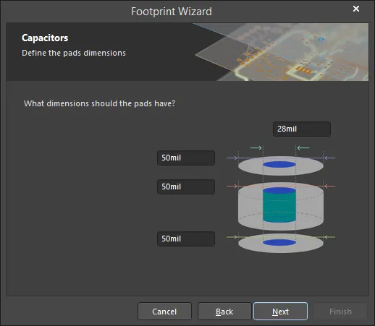
Task: Click the blue hole ellipse on the bottom pad
Action: (279, 242)
